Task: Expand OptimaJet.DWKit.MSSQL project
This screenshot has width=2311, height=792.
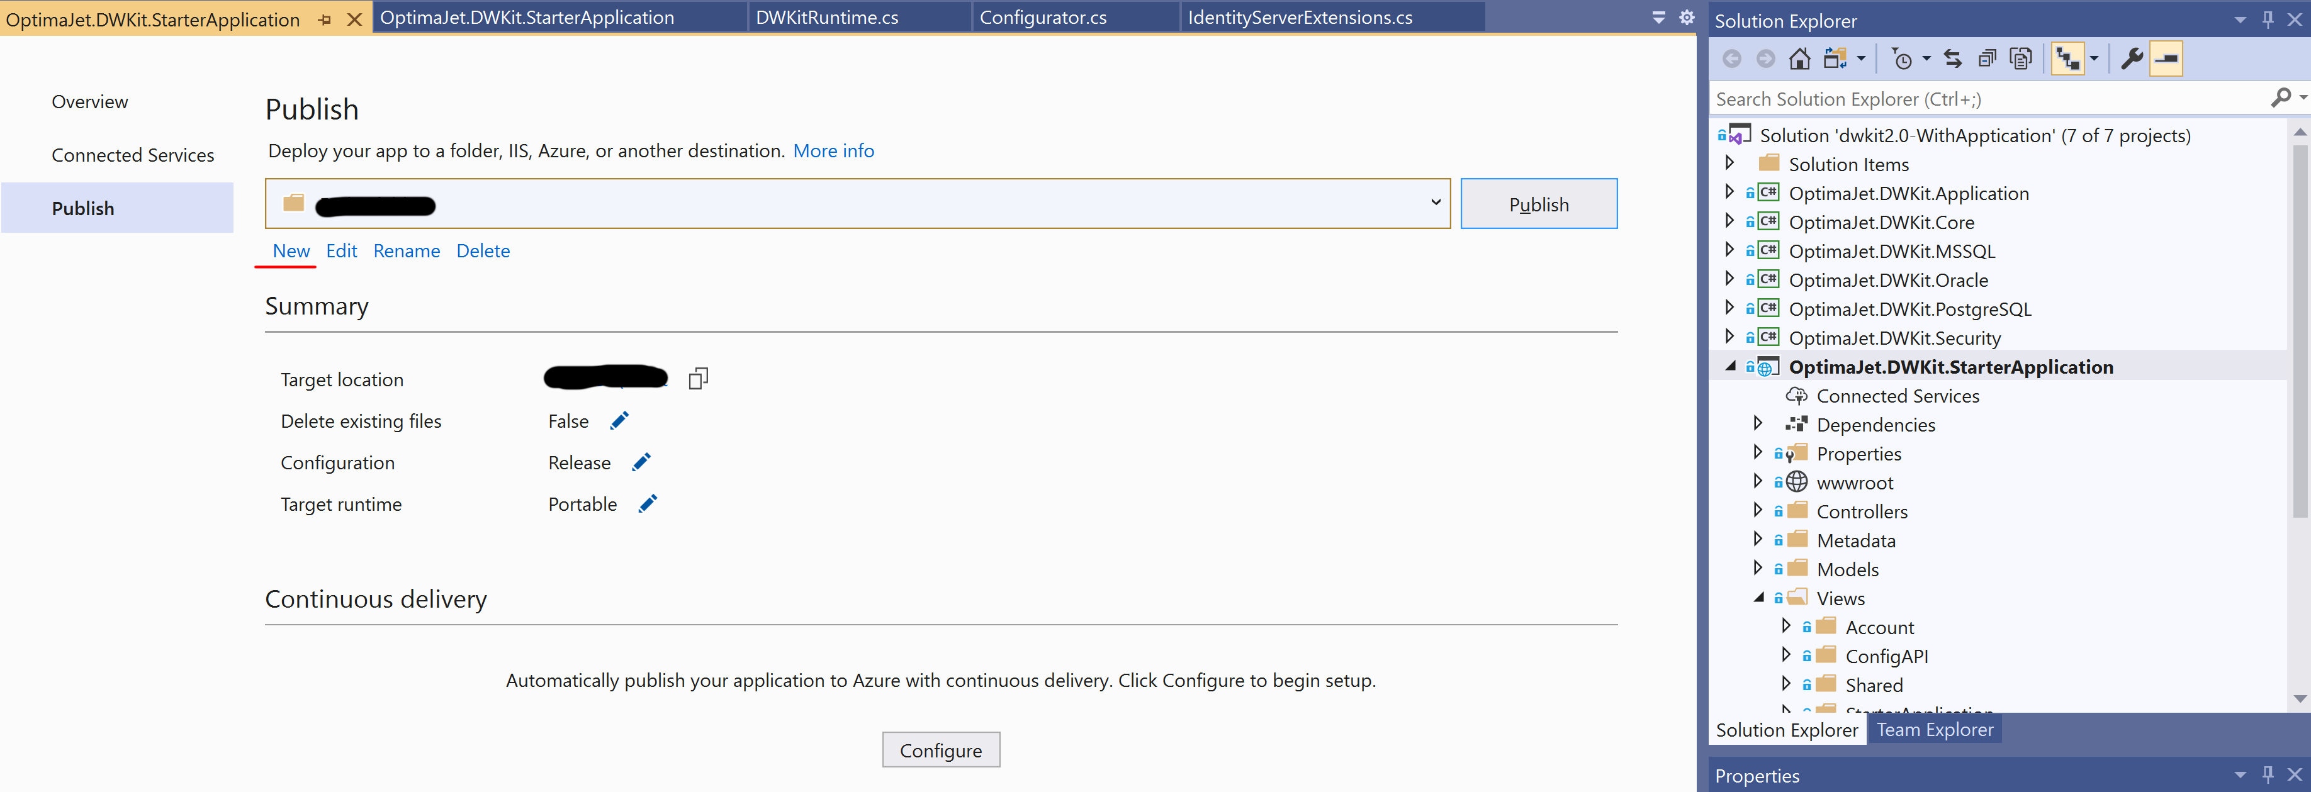Action: [x=1729, y=249]
